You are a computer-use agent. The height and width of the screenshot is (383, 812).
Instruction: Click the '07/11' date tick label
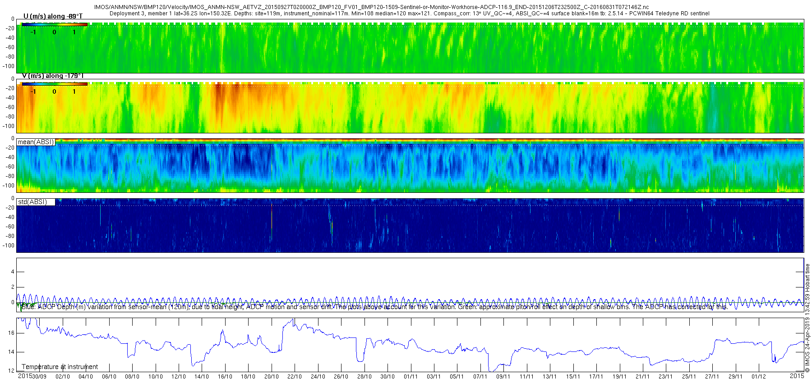pyautogui.click(x=480, y=377)
